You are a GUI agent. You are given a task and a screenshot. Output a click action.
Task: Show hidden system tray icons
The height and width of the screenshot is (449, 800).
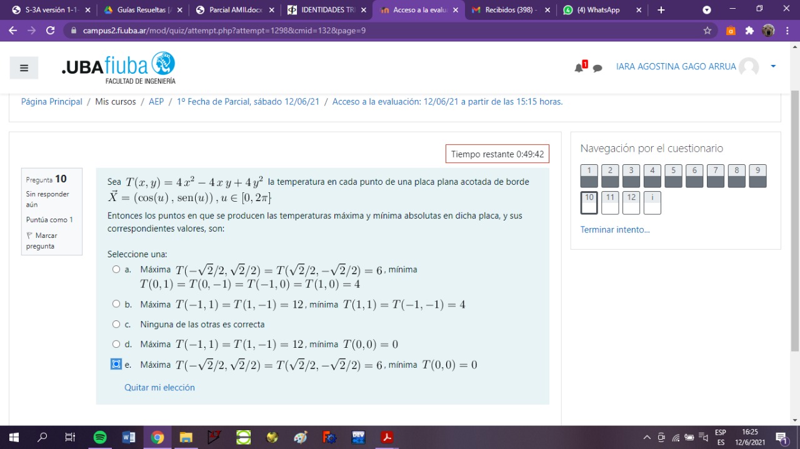click(647, 438)
